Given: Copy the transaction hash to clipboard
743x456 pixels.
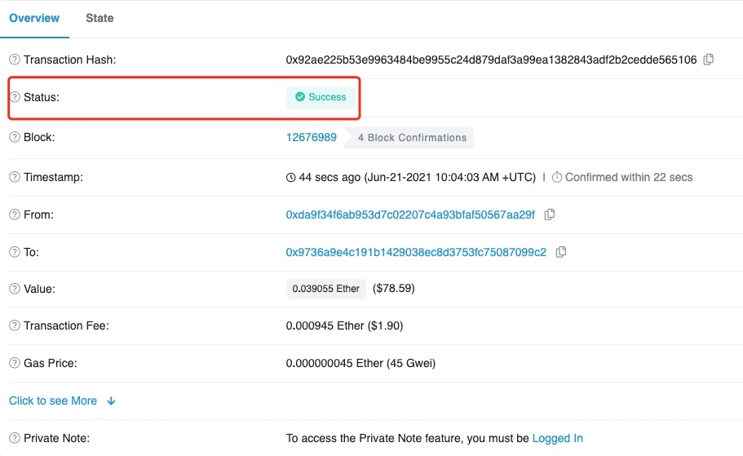Looking at the screenshot, I should 709,60.
